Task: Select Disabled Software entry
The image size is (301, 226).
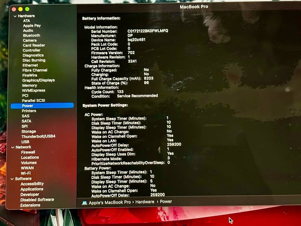Action: coord(37,200)
